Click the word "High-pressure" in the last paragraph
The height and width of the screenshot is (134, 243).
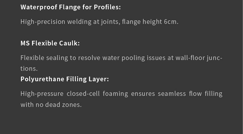42,94
